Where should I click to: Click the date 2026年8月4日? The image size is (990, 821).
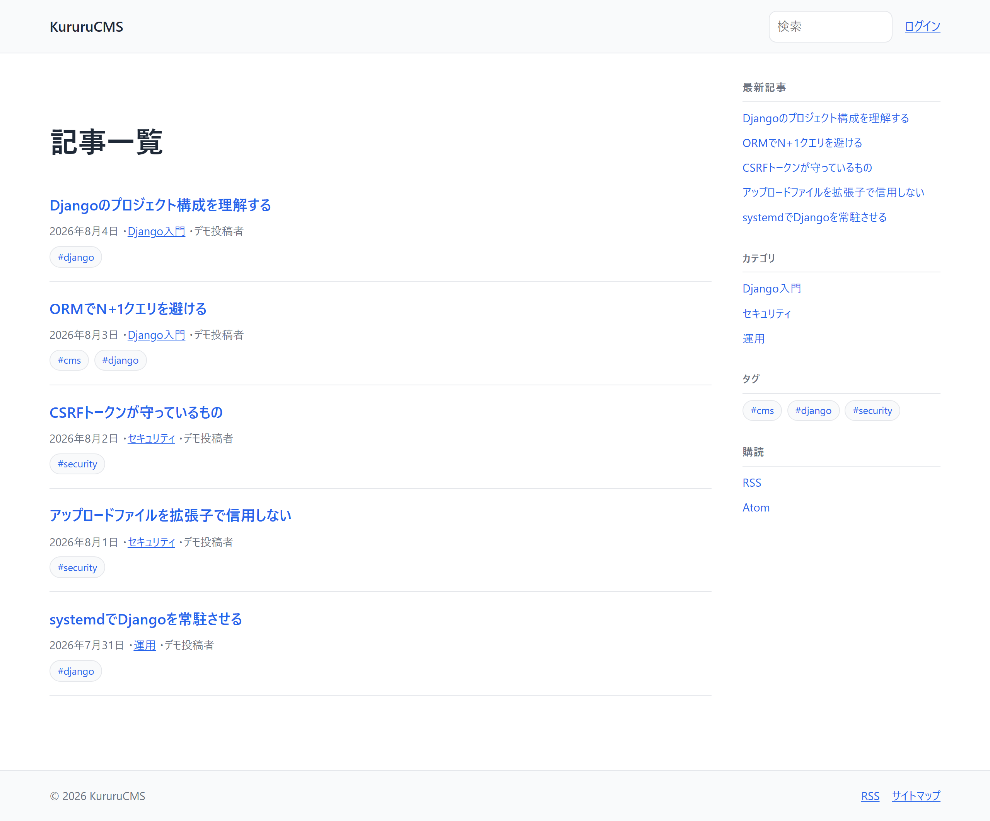(x=84, y=231)
